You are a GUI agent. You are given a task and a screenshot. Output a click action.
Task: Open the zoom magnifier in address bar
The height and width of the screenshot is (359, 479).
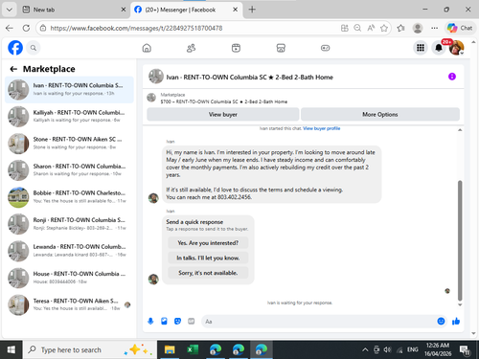pos(357,28)
